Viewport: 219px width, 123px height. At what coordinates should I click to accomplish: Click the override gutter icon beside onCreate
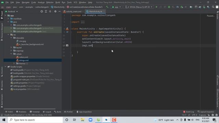tap(67, 32)
